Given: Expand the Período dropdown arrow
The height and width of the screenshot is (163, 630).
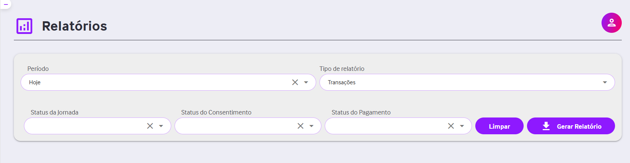Looking at the screenshot, I should coord(306,82).
